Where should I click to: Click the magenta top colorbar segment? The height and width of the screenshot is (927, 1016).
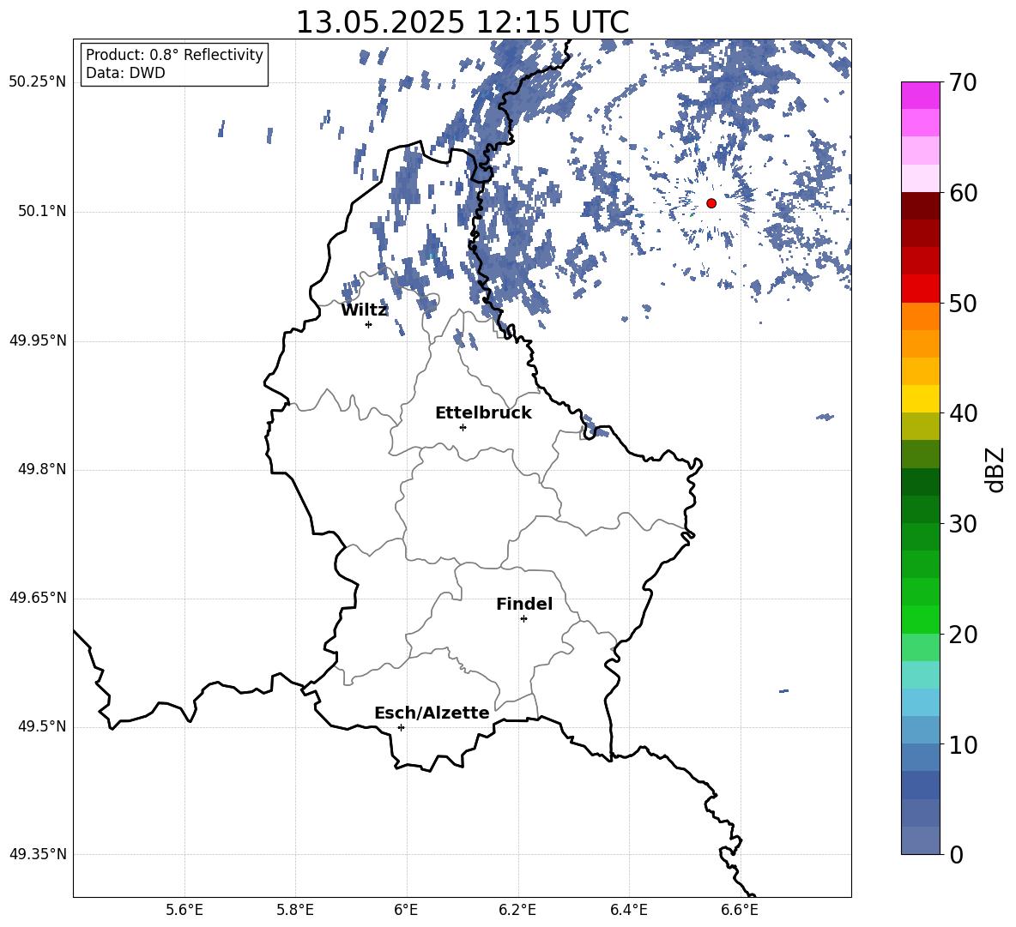[921, 95]
